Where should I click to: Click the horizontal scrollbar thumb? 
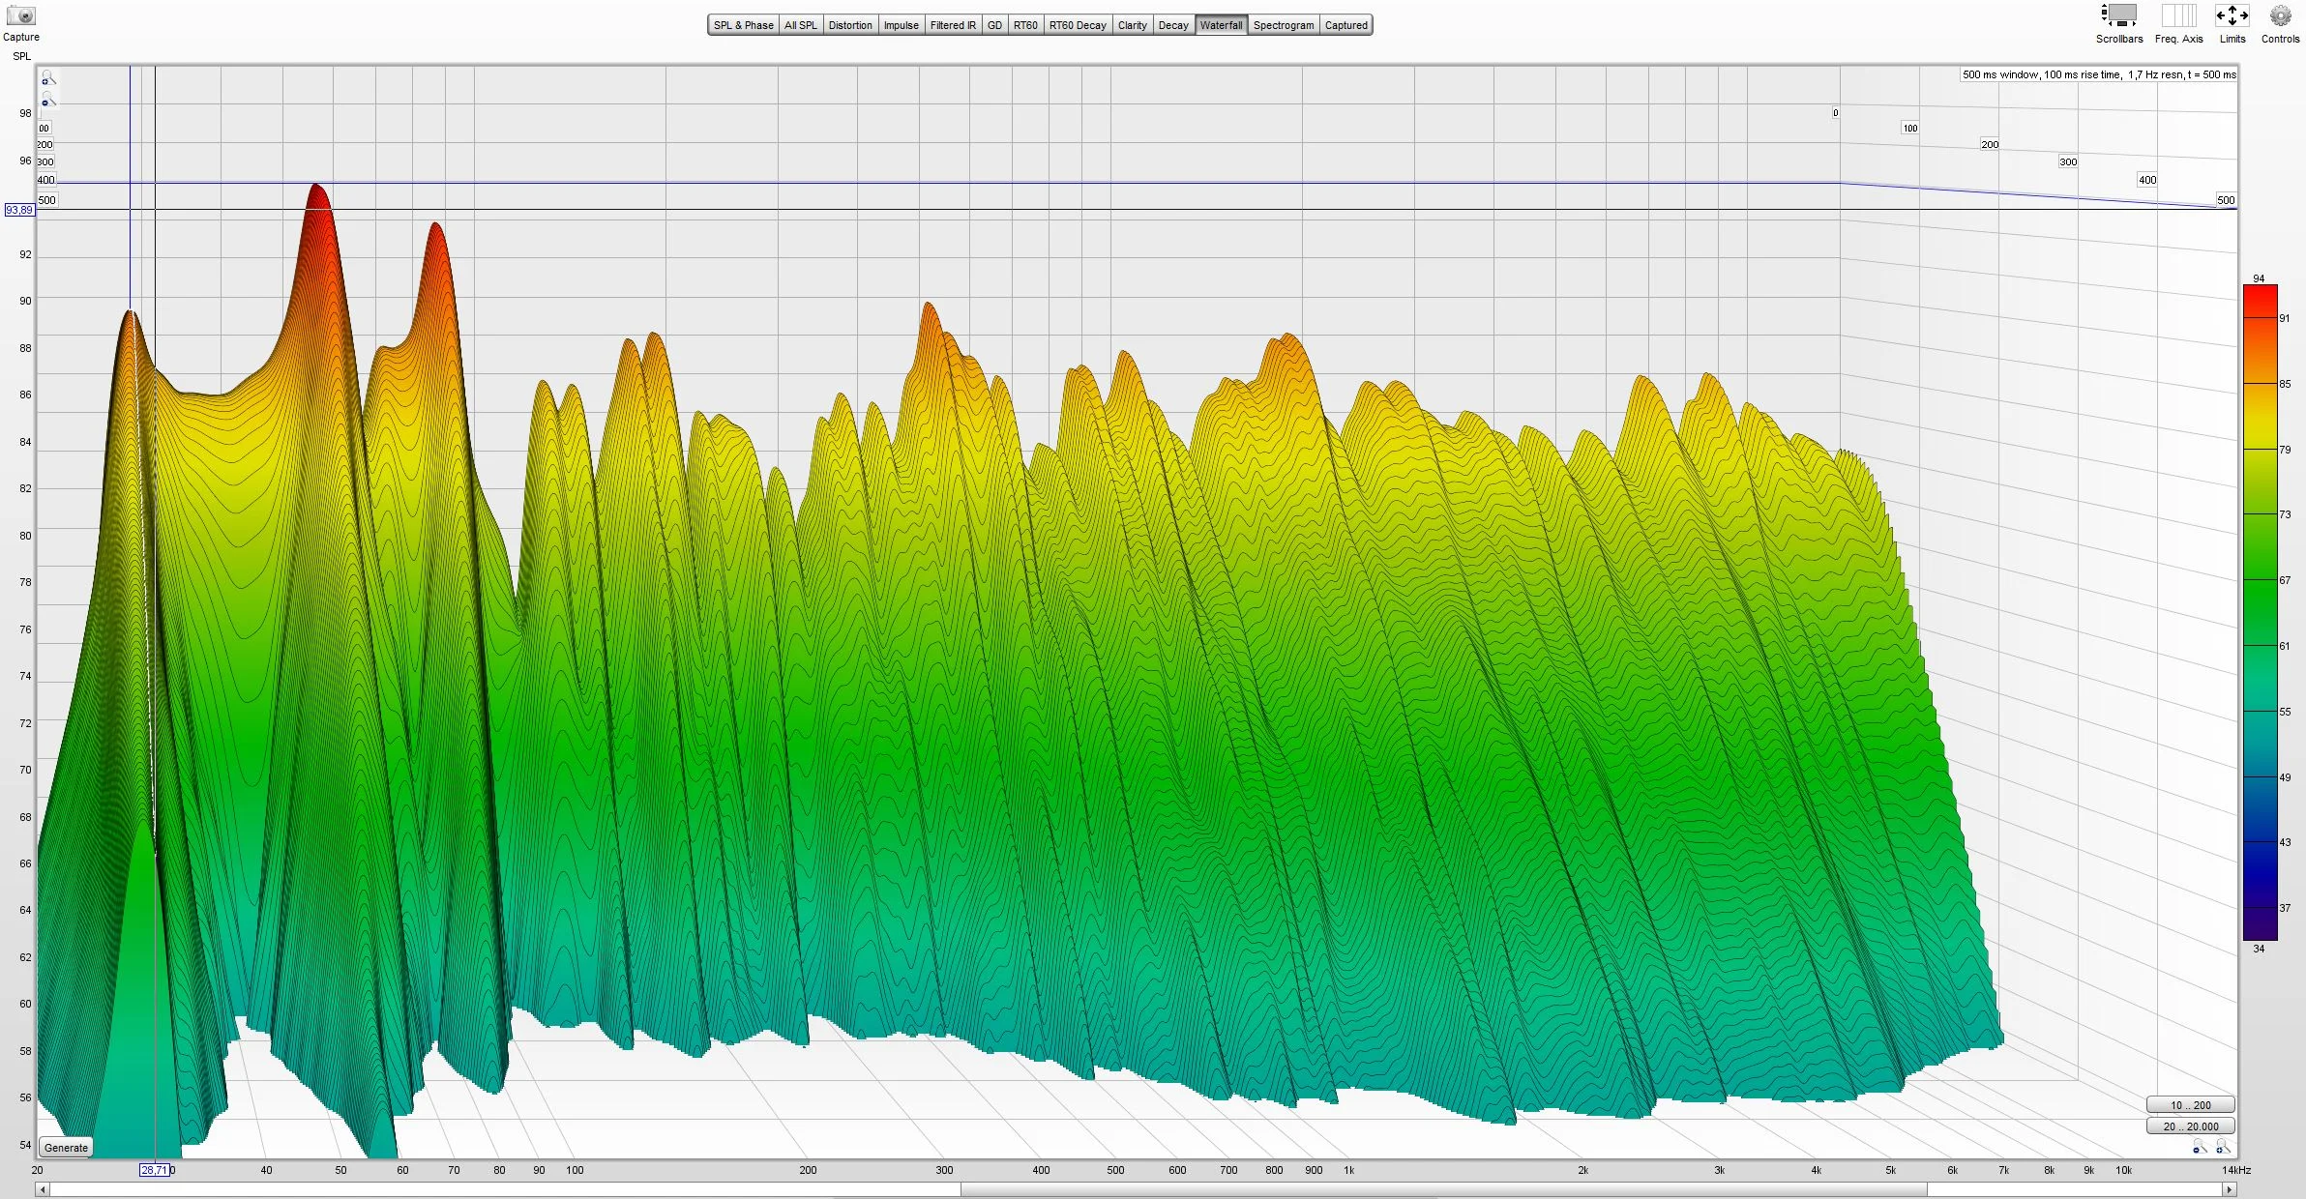(x=1443, y=1189)
